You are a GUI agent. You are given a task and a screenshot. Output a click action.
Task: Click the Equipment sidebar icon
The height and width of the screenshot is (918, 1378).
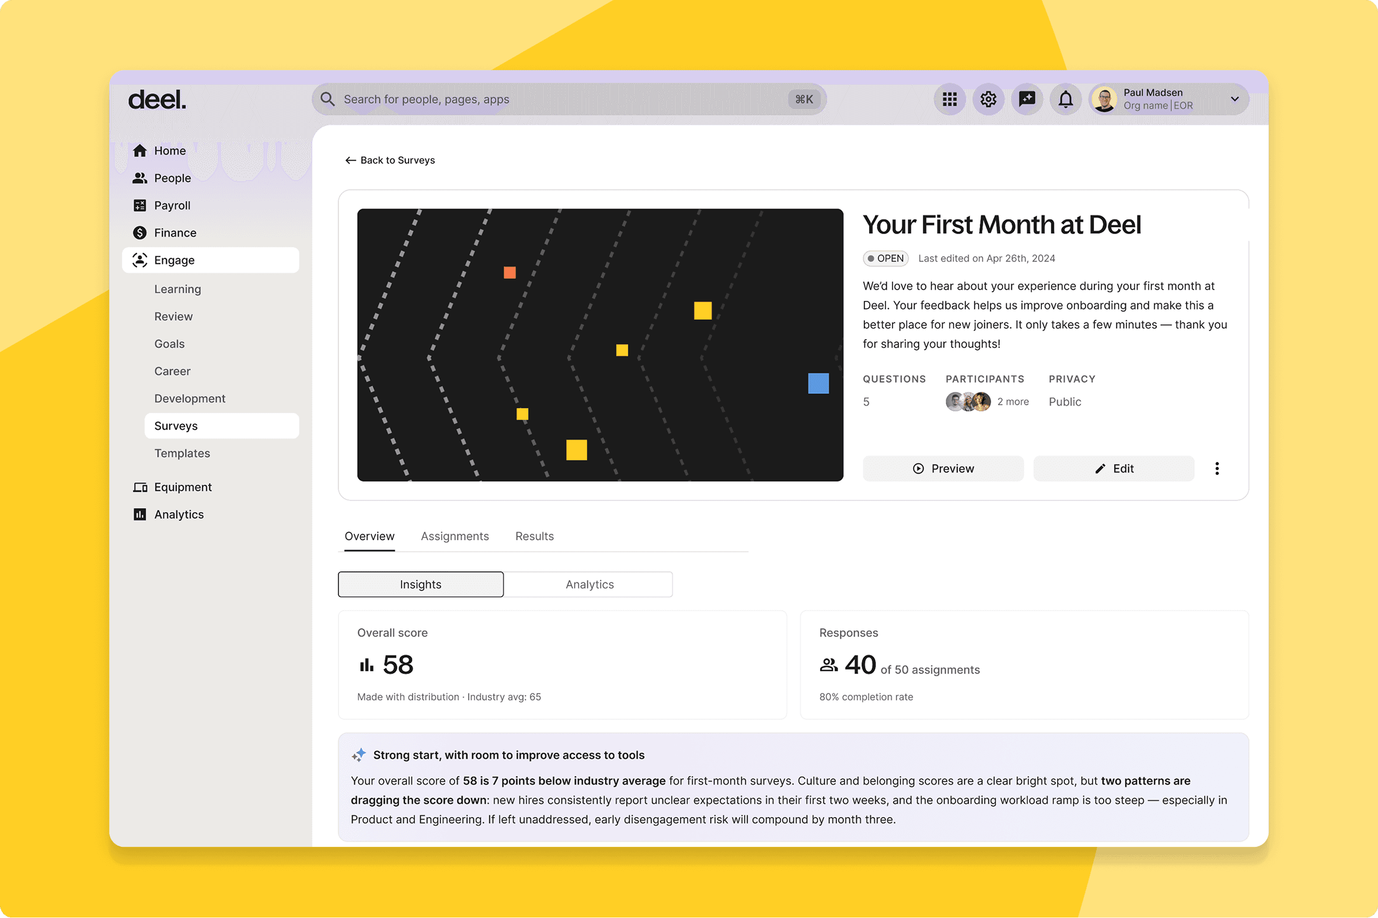tap(139, 487)
